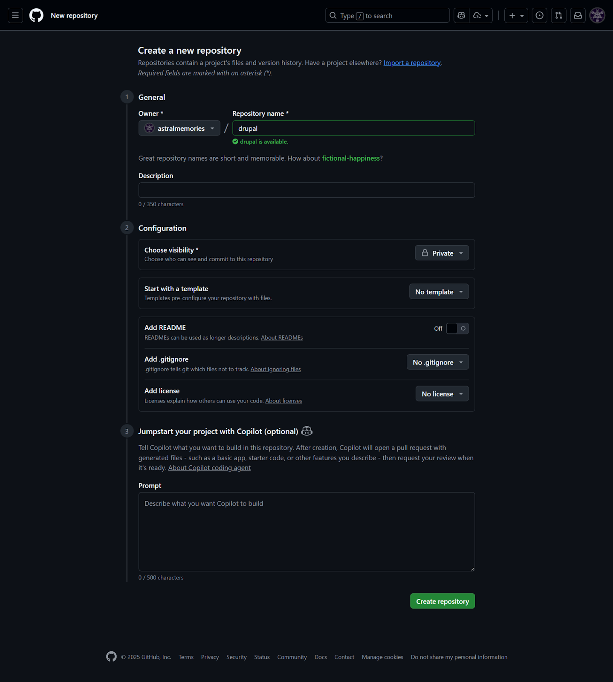Follow the Import a repository link
The height and width of the screenshot is (682, 613).
click(412, 63)
